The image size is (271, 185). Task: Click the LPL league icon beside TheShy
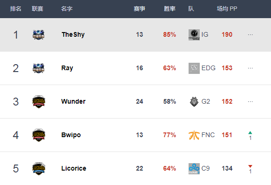coord(38,35)
